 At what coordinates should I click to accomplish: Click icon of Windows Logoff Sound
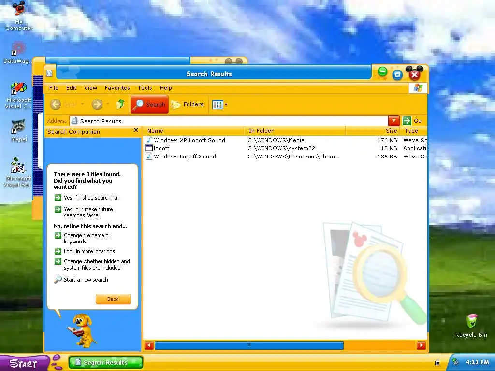point(149,156)
